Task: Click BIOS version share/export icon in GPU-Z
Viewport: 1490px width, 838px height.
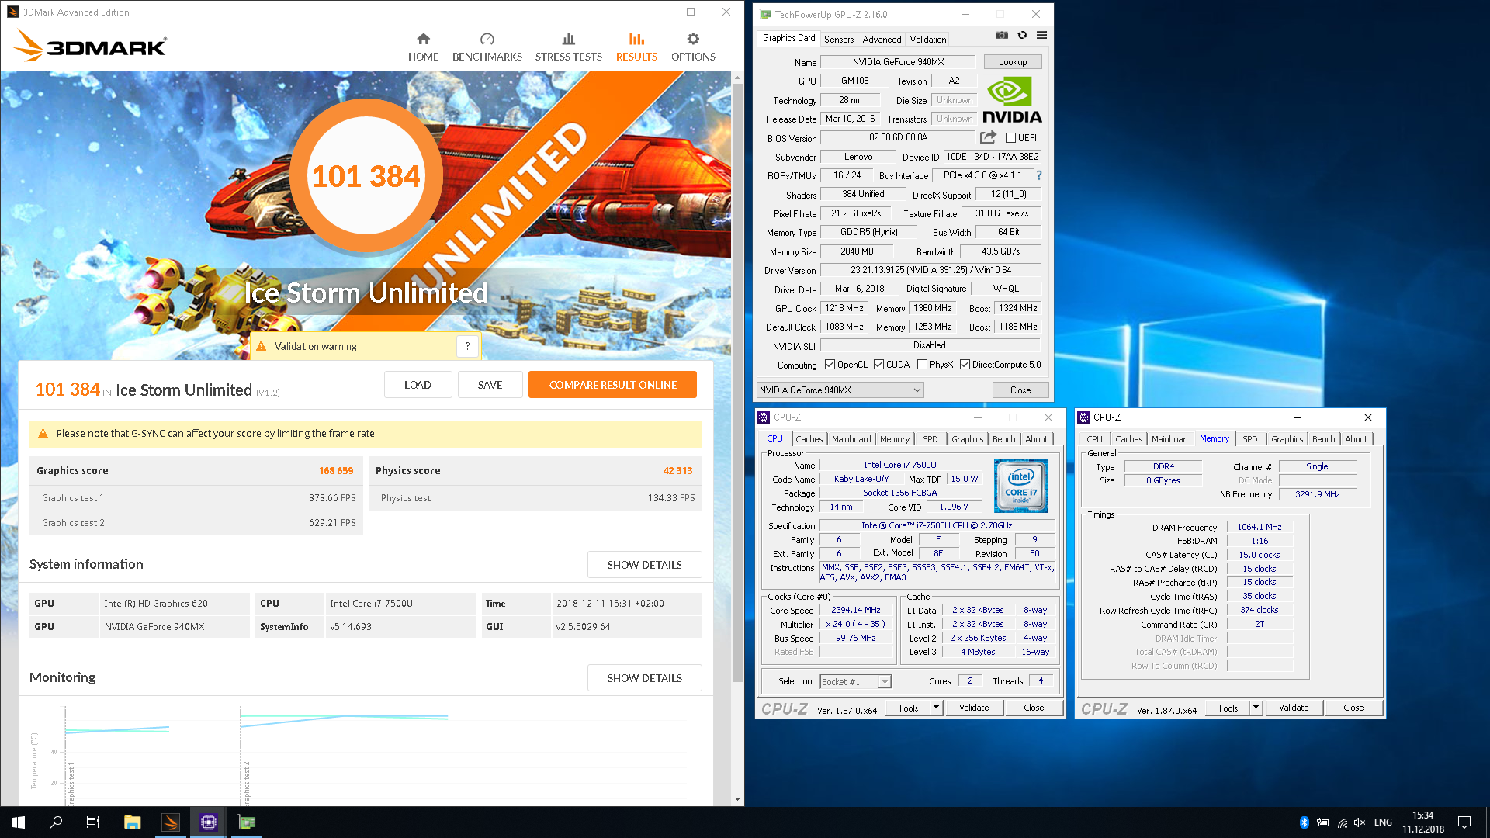Action: coord(988,137)
